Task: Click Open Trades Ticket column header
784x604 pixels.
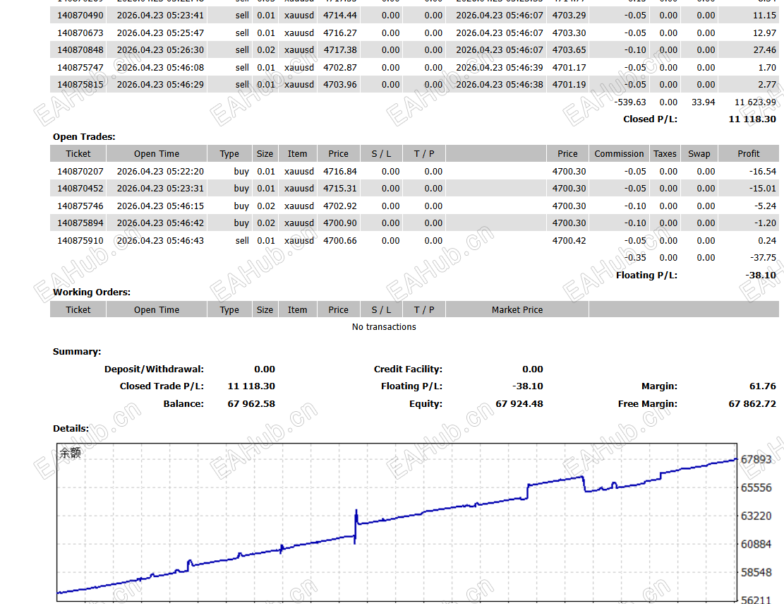Action: pos(78,154)
